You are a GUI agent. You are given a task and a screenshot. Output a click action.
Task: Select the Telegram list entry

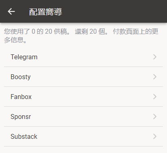(x=83, y=57)
